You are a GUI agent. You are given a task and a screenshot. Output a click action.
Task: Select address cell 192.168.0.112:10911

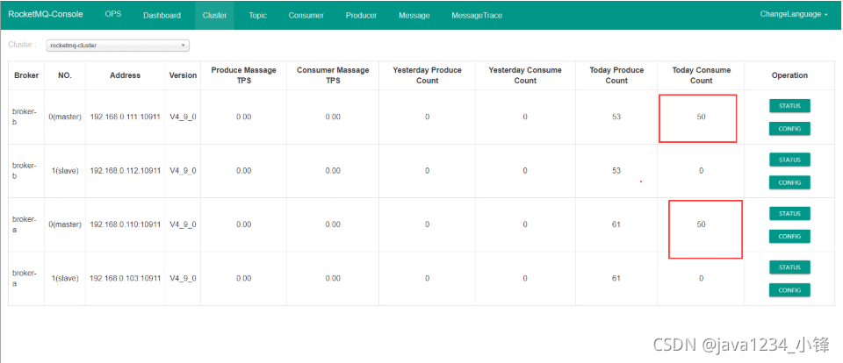tap(125, 171)
